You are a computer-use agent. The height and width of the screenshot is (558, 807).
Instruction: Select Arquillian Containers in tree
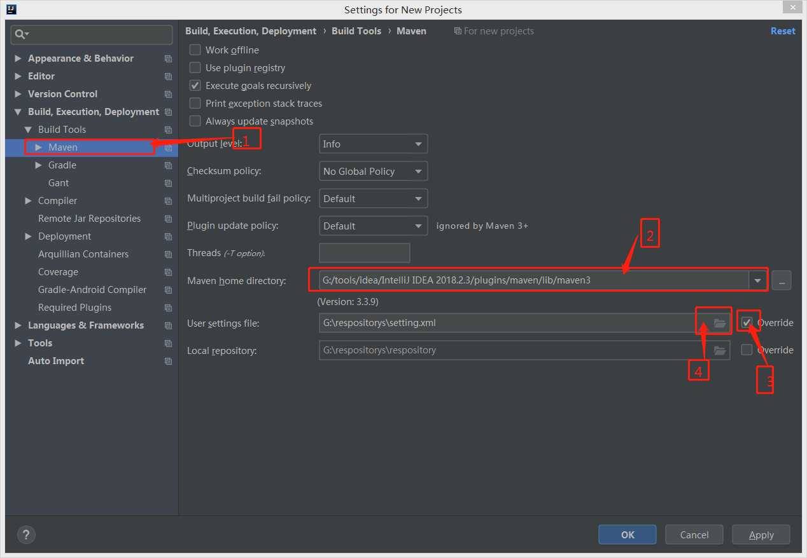[x=83, y=254]
